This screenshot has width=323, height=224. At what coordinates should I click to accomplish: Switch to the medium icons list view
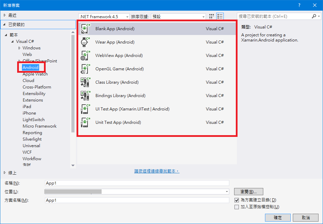point(220,16)
